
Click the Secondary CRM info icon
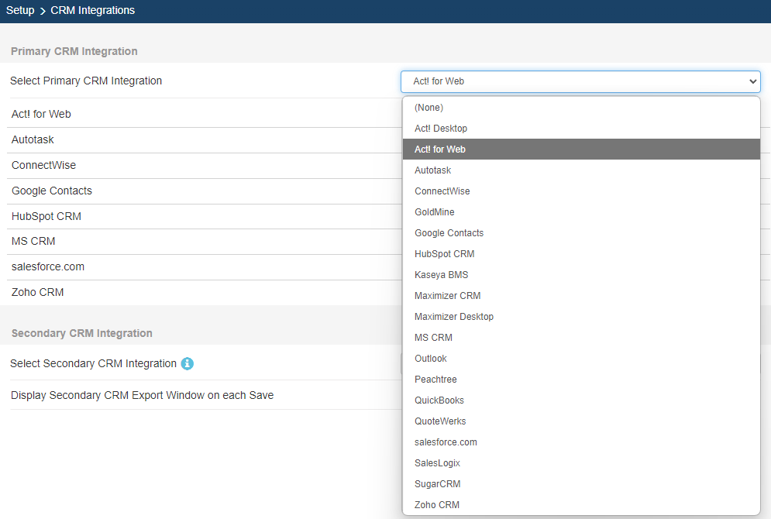click(188, 364)
